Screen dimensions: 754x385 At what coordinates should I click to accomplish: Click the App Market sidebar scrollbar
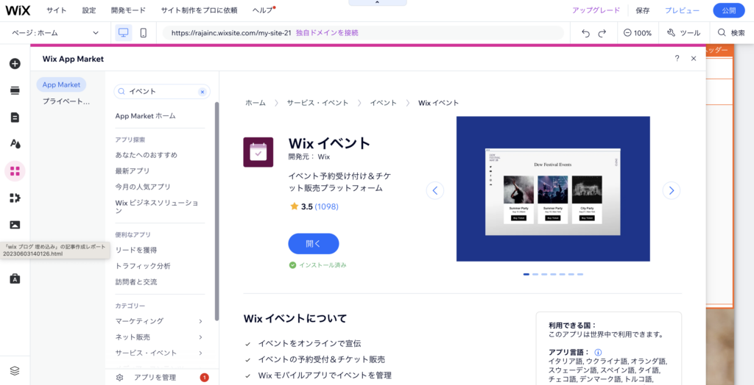click(217, 211)
